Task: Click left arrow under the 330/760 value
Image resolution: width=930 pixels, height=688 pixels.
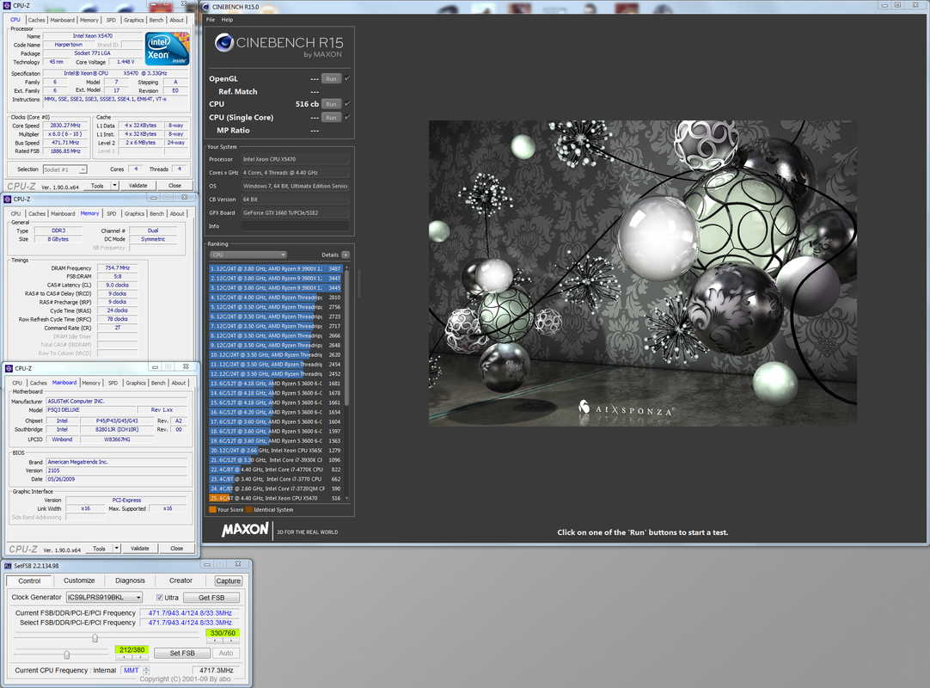Action: (216, 641)
